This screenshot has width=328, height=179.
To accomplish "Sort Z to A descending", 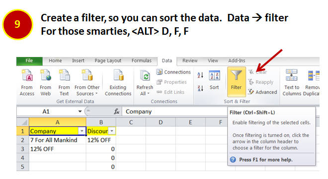I will click(200, 88).
